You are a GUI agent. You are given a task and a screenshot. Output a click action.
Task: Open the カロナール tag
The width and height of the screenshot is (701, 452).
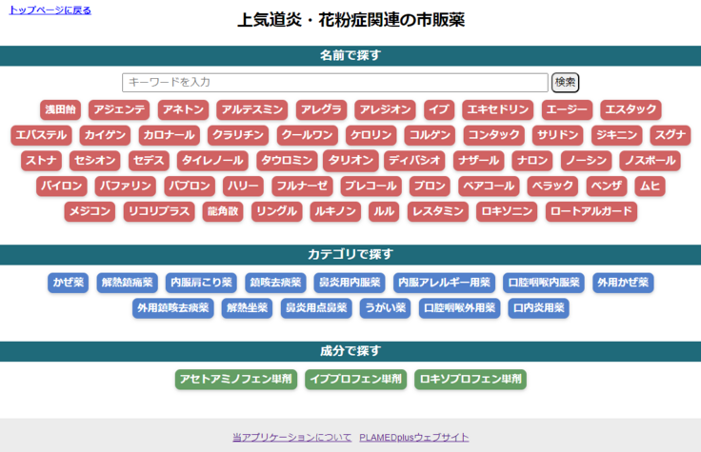pyautogui.click(x=169, y=135)
